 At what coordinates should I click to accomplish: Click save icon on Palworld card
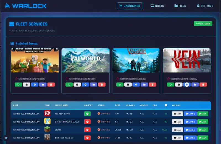tap(77, 85)
